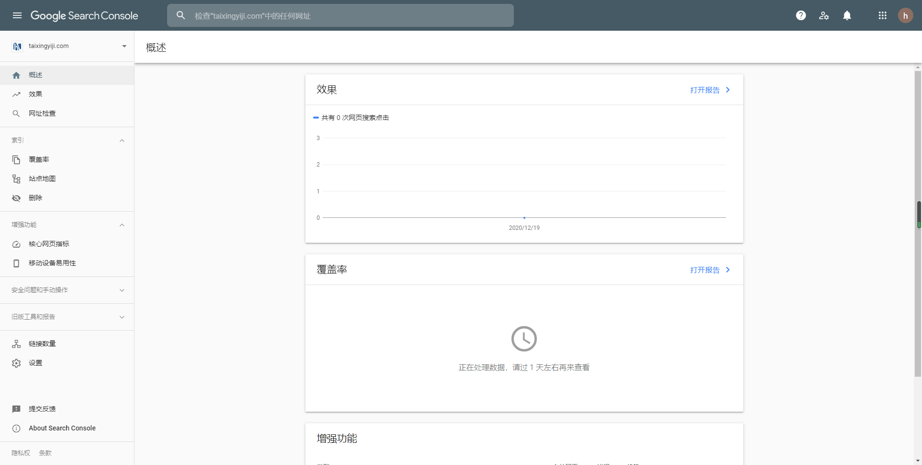The width and height of the screenshot is (922, 465).
Task: Open 提交反馈 feedback
Action: 67,409
